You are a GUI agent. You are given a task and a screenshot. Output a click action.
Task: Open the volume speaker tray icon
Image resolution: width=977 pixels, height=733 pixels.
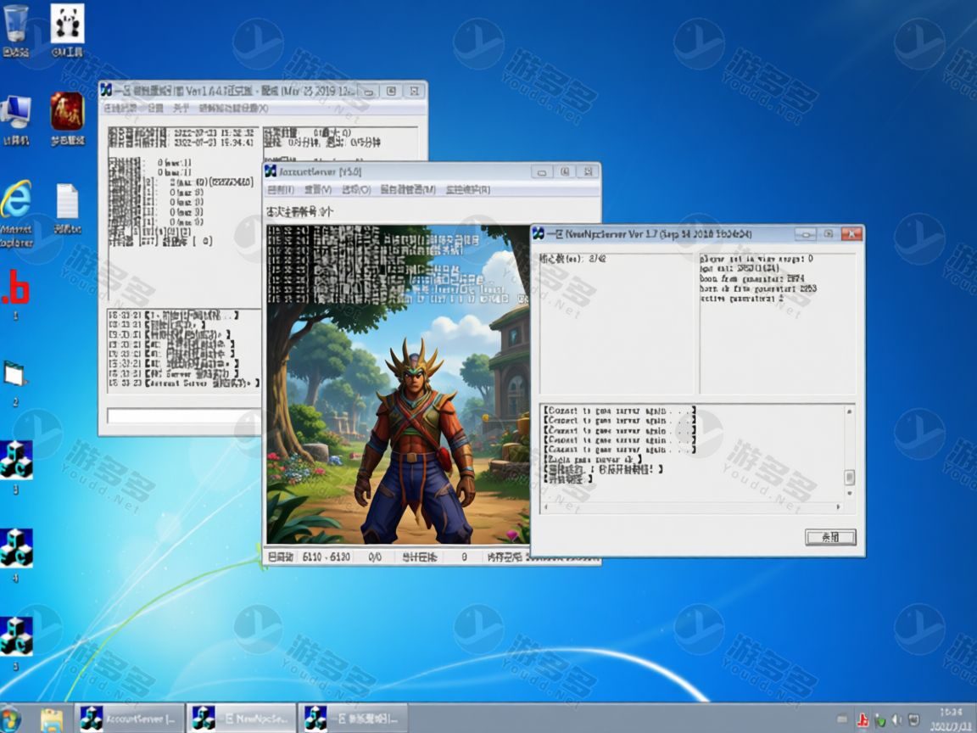(x=896, y=720)
